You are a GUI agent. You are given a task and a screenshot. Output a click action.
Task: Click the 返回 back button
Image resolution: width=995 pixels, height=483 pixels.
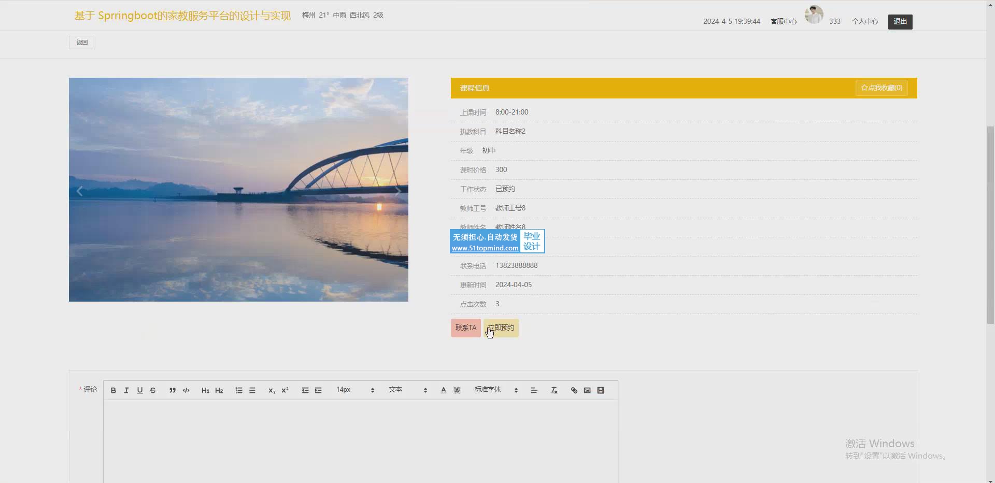pos(82,42)
